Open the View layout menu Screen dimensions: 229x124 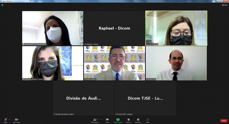(224, 5)
